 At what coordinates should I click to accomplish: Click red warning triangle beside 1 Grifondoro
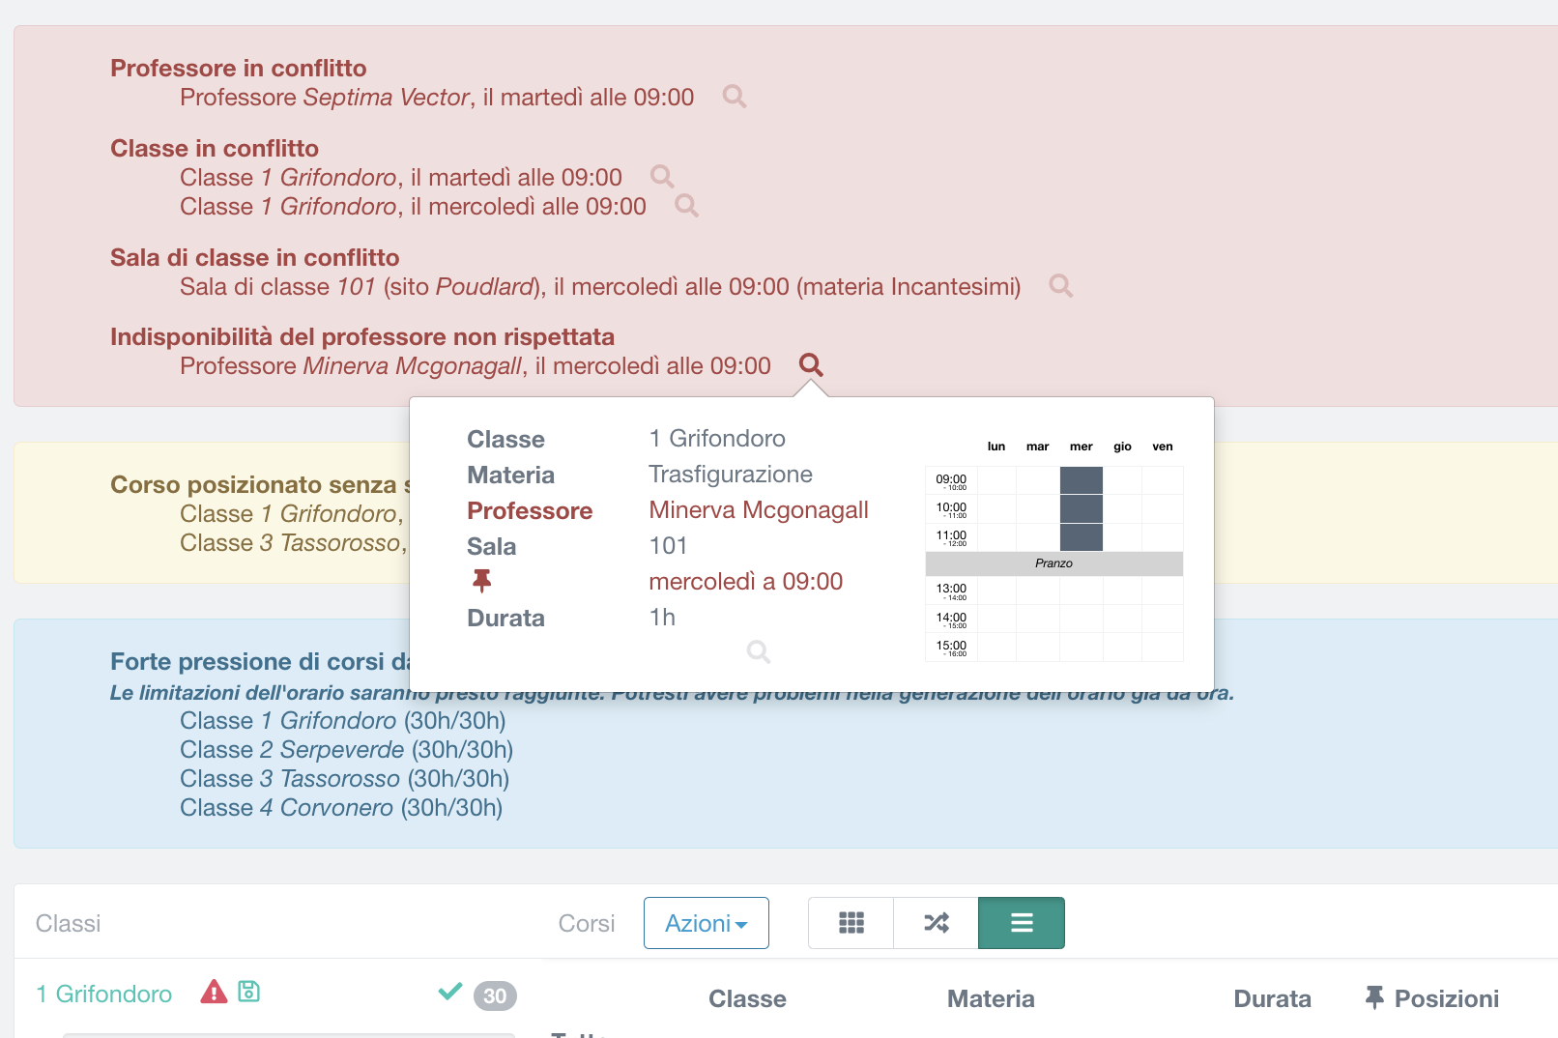(214, 993)
